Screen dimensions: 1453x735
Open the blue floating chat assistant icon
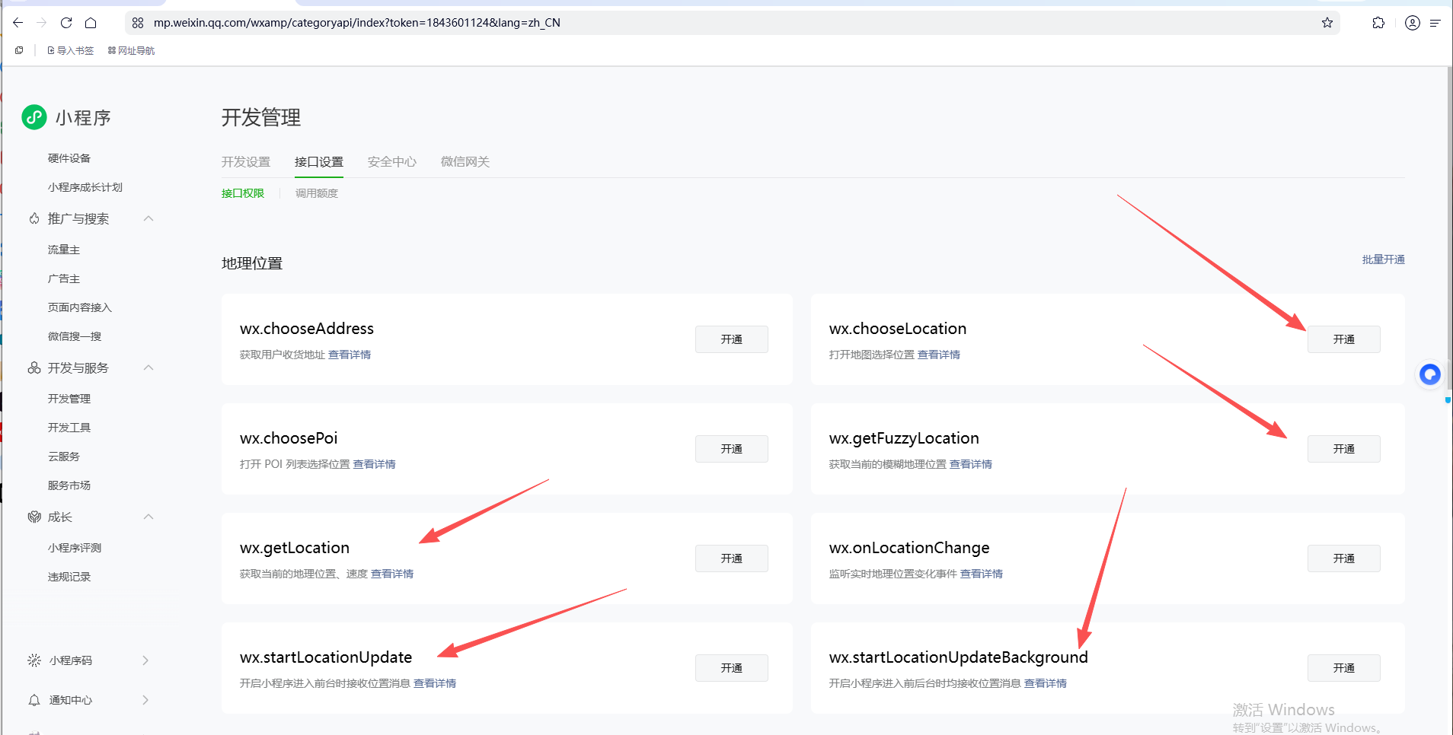(x=1430, y=374)
